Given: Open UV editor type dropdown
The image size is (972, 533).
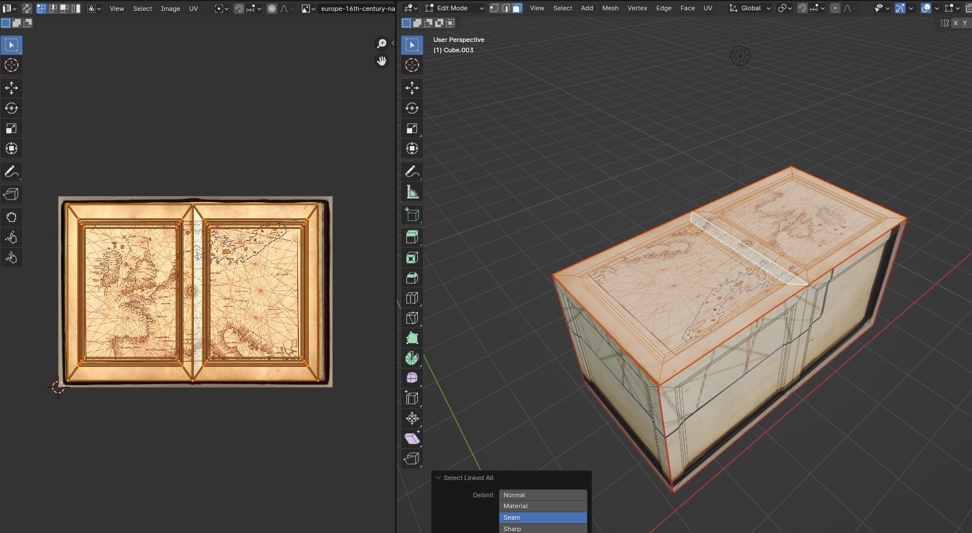Looking at the screenshot, I should tap(9, 9).
